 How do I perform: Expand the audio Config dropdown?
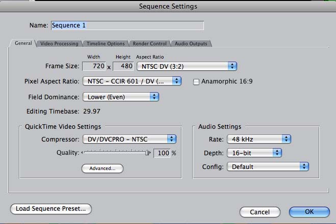coord(268,166)
